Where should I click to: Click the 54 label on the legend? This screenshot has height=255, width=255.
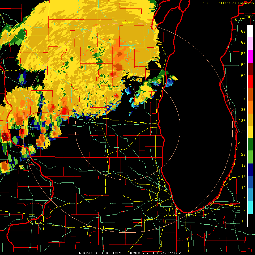(243, 65)
